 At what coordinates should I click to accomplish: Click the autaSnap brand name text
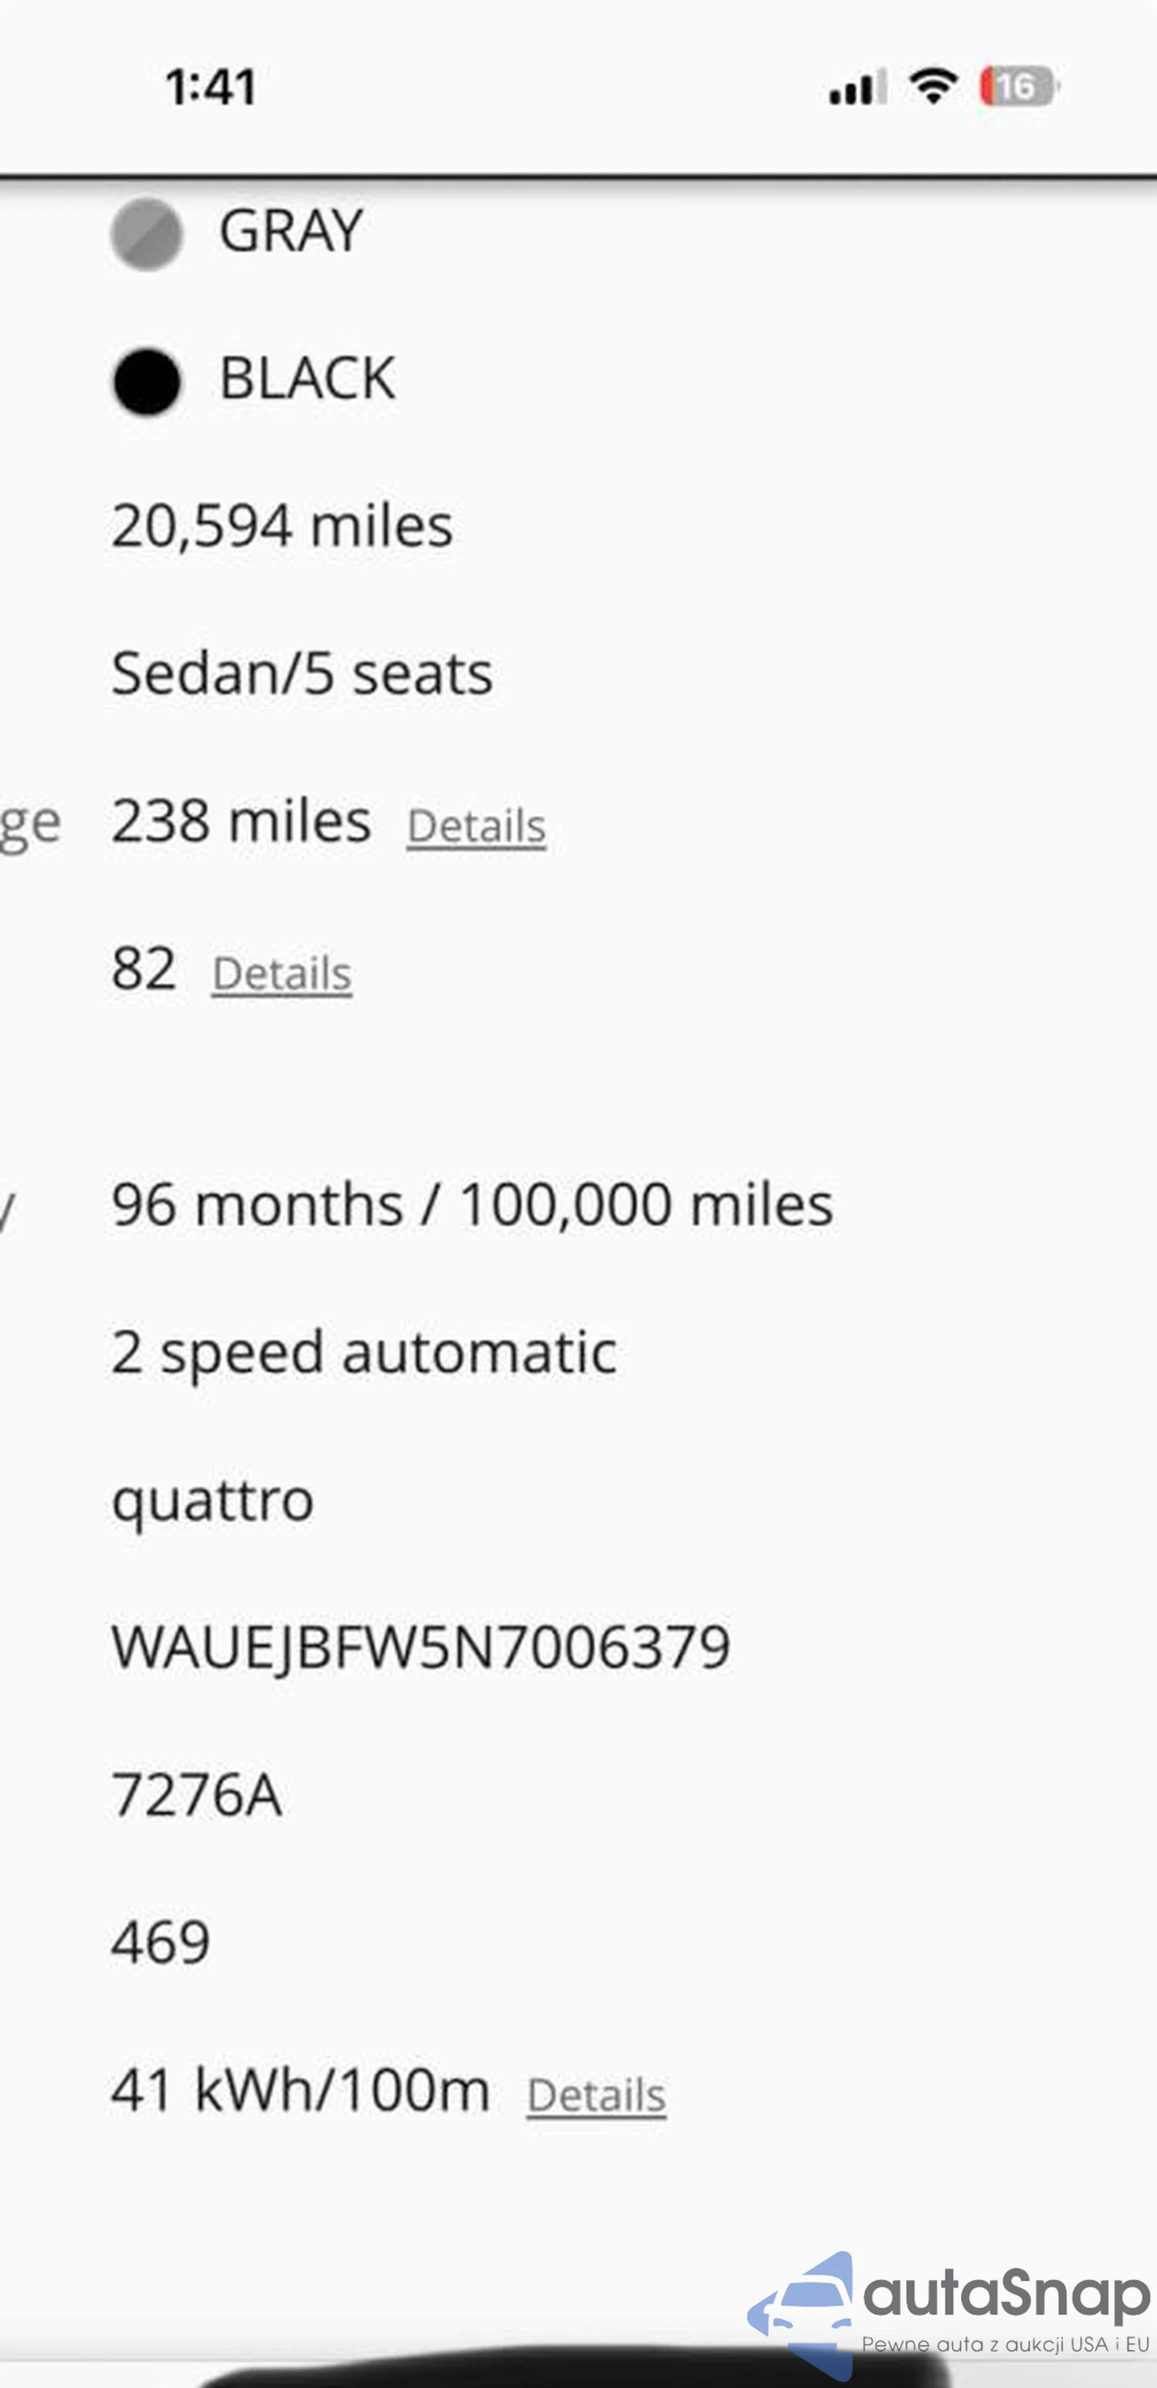tap(1006, 2294)
